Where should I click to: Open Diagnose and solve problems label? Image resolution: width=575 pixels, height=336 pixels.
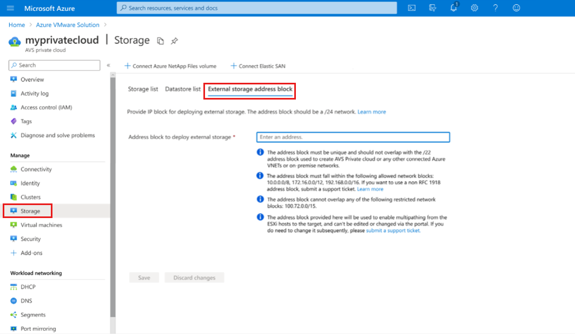[57, 135]
